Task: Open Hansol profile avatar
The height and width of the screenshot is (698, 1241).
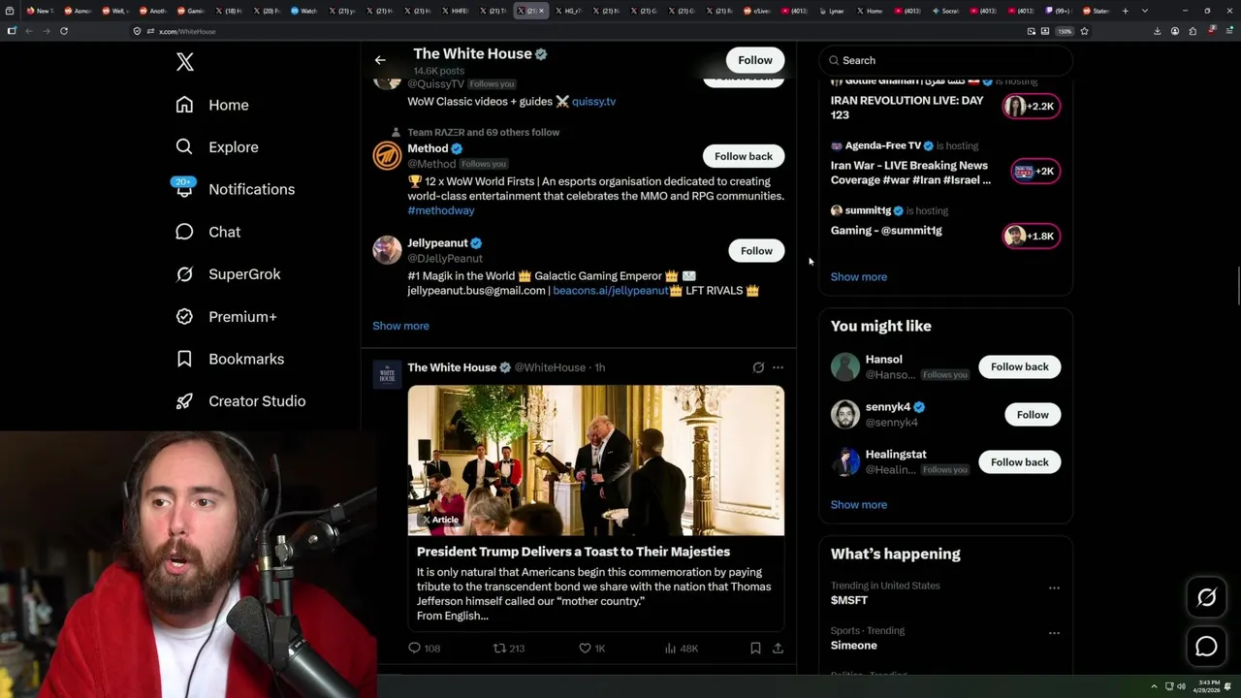Action: pyautogui.click(x=845, y=366)
